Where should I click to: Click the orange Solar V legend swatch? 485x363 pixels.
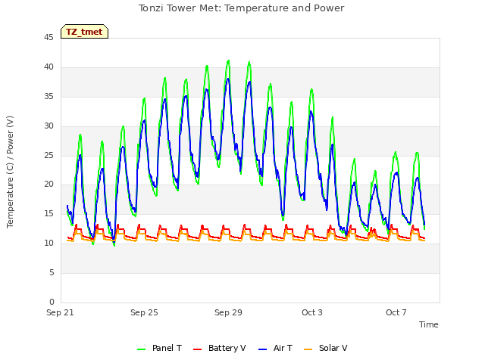[308, 349]
